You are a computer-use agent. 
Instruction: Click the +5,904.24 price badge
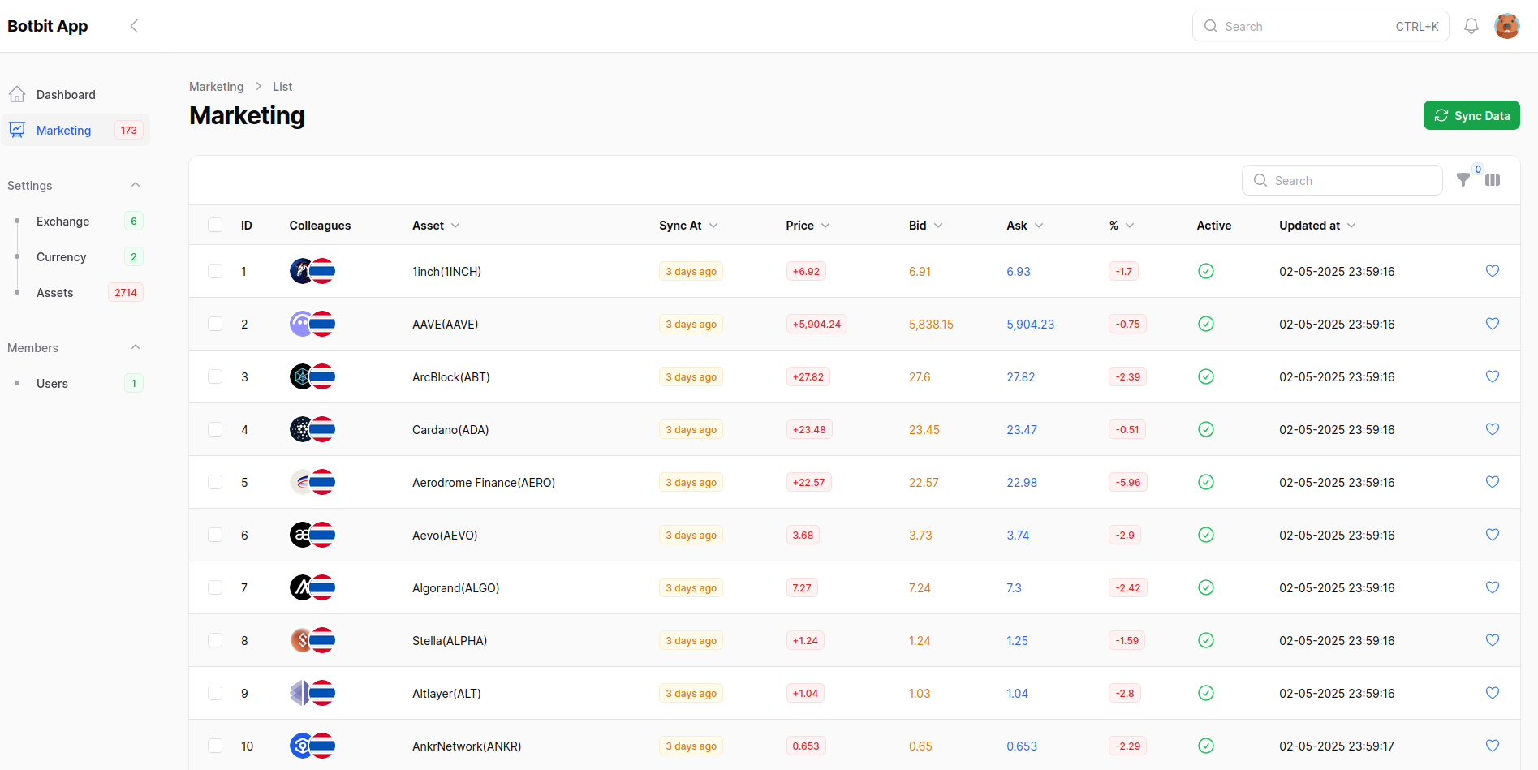pyautogui.click(x=816, y=324)
